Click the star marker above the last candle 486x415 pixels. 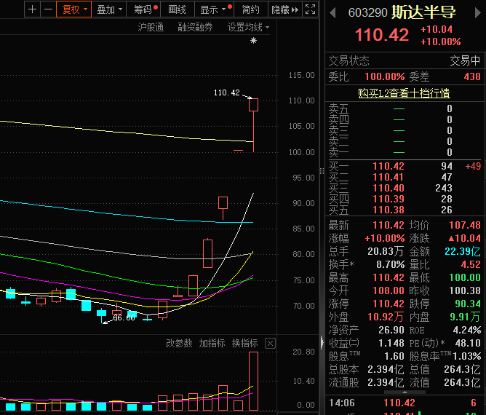click(x=253, y=40)
